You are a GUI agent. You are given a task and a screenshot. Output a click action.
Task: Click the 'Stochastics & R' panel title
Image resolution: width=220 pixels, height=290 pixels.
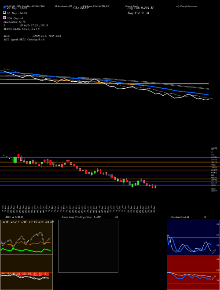pyautogui.click(x=180, y=217)
